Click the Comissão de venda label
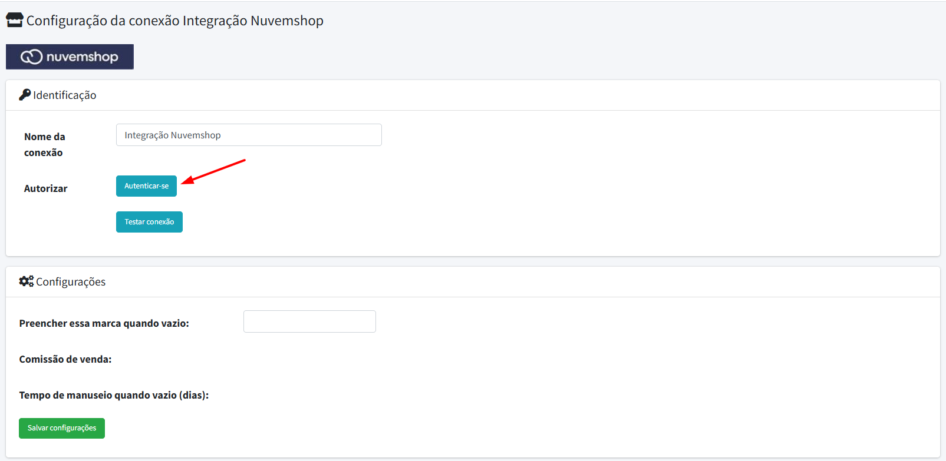 click(65, 359)
